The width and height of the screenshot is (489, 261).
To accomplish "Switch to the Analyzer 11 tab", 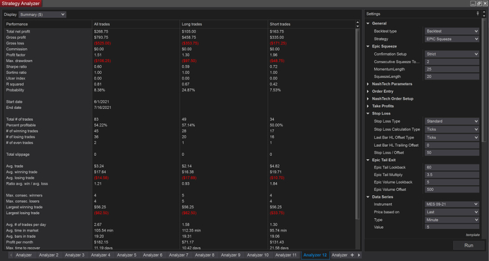I will pos(286,255).
